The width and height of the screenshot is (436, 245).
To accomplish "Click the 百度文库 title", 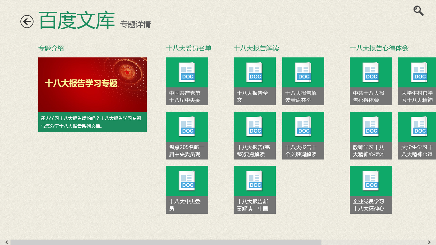I will pos(77,21).
